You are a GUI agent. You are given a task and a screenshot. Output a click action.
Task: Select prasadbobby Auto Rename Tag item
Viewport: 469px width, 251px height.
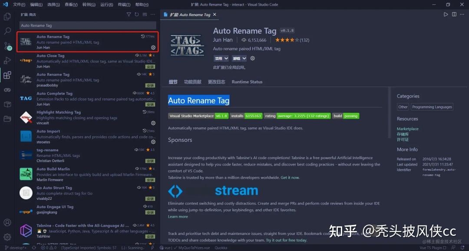click(87, 80)
